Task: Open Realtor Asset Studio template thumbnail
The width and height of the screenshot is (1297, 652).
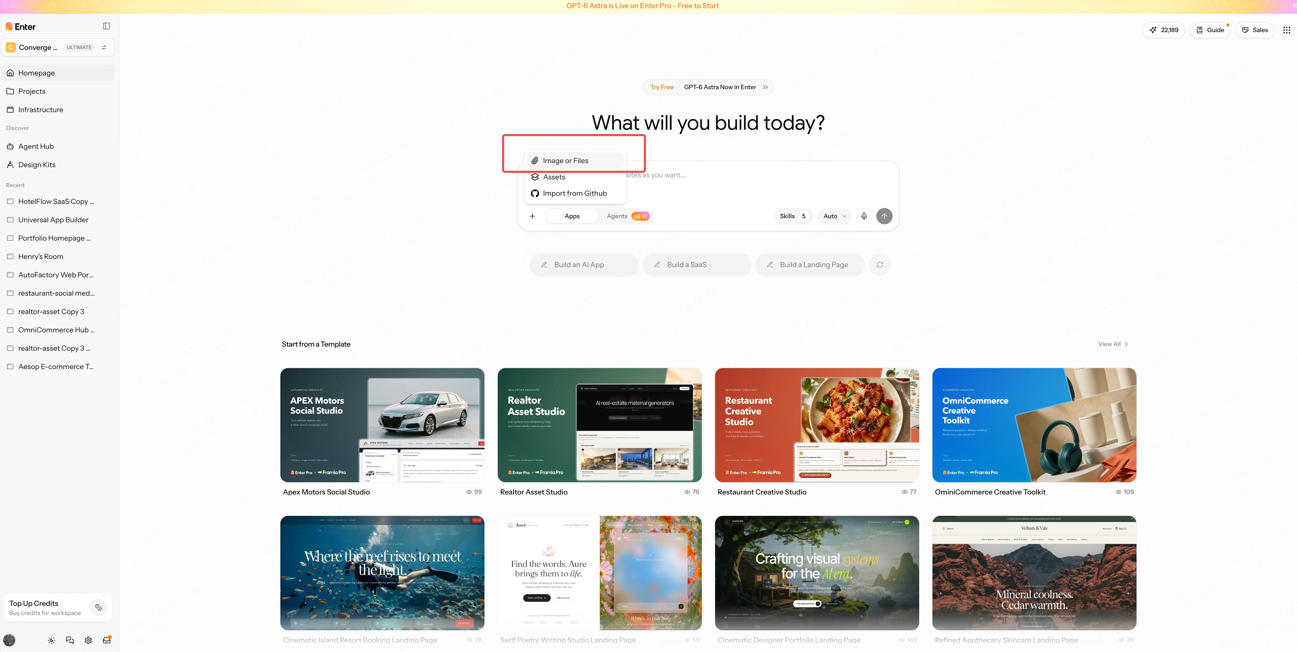Action: tap(599, 425)
